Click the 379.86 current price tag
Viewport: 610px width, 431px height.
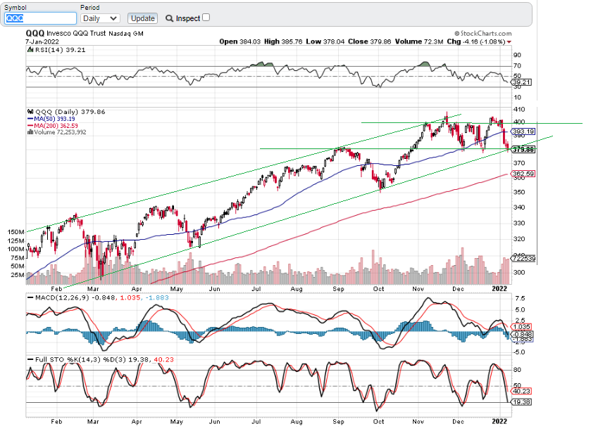coord(523,150)
